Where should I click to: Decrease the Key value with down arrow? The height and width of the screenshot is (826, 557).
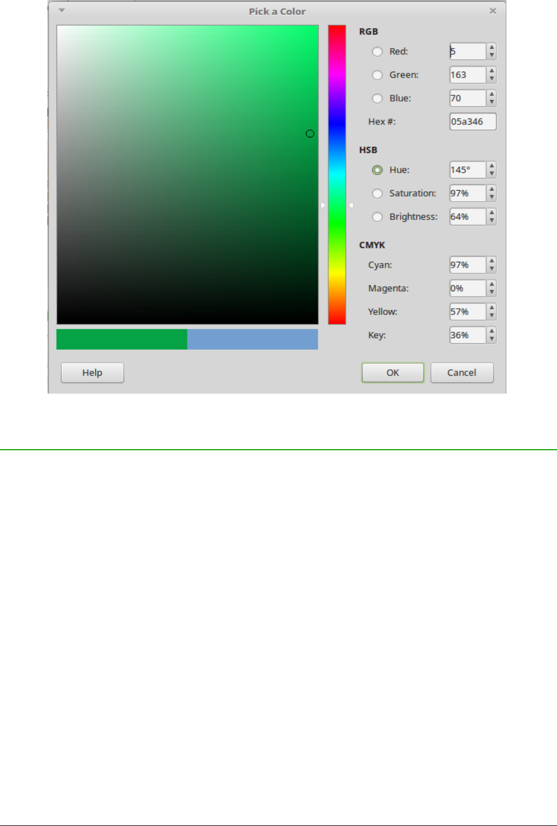tap(492, 339)
